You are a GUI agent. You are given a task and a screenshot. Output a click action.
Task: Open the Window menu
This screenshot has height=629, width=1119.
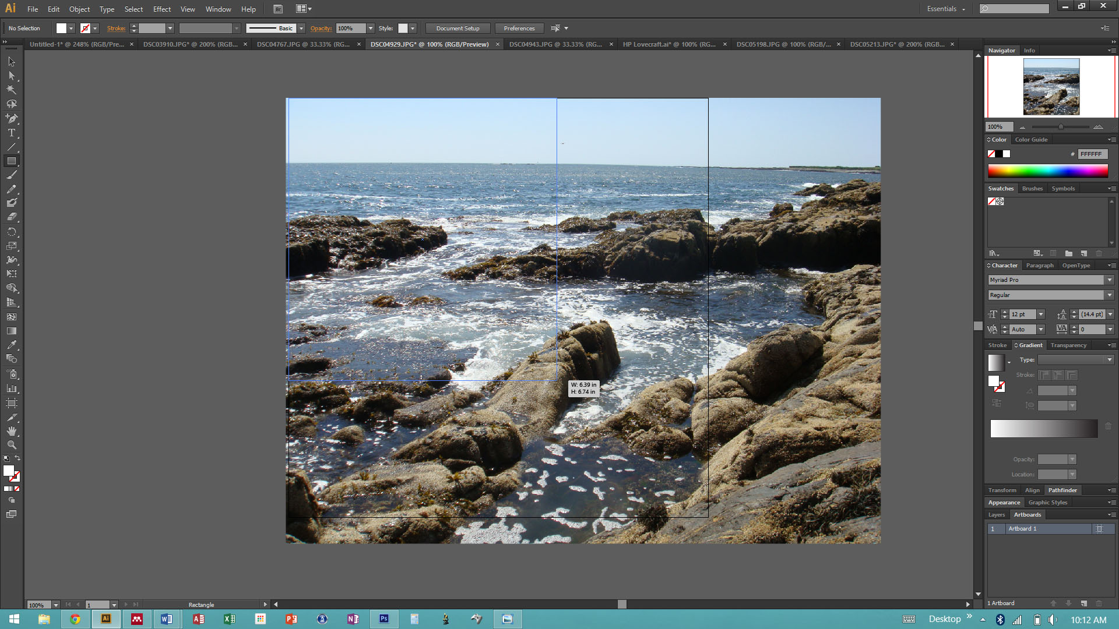(218, 9)
